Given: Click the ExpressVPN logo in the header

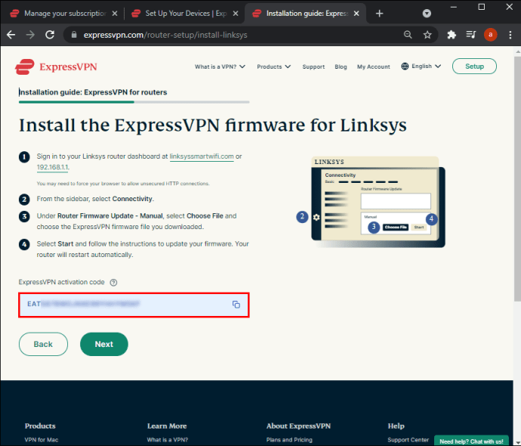Looking at the screenshot, I should point(56,67).
